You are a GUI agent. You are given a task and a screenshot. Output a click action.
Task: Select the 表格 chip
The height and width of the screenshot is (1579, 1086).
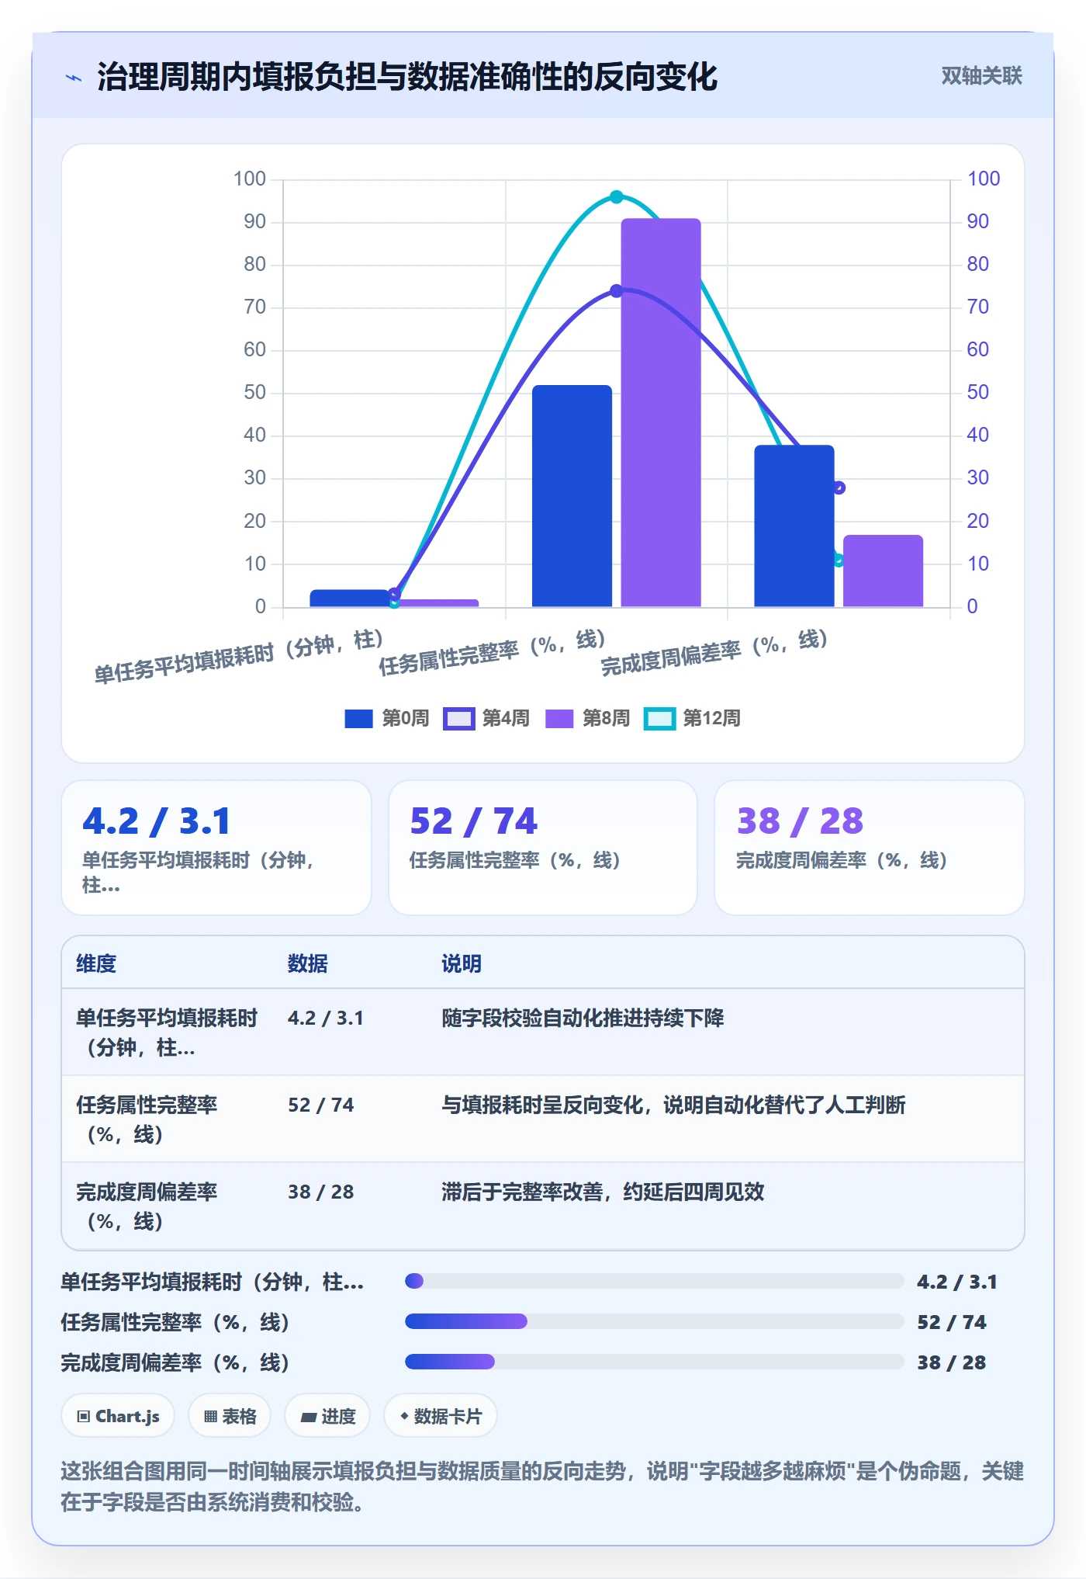(x=230, y=1416)
